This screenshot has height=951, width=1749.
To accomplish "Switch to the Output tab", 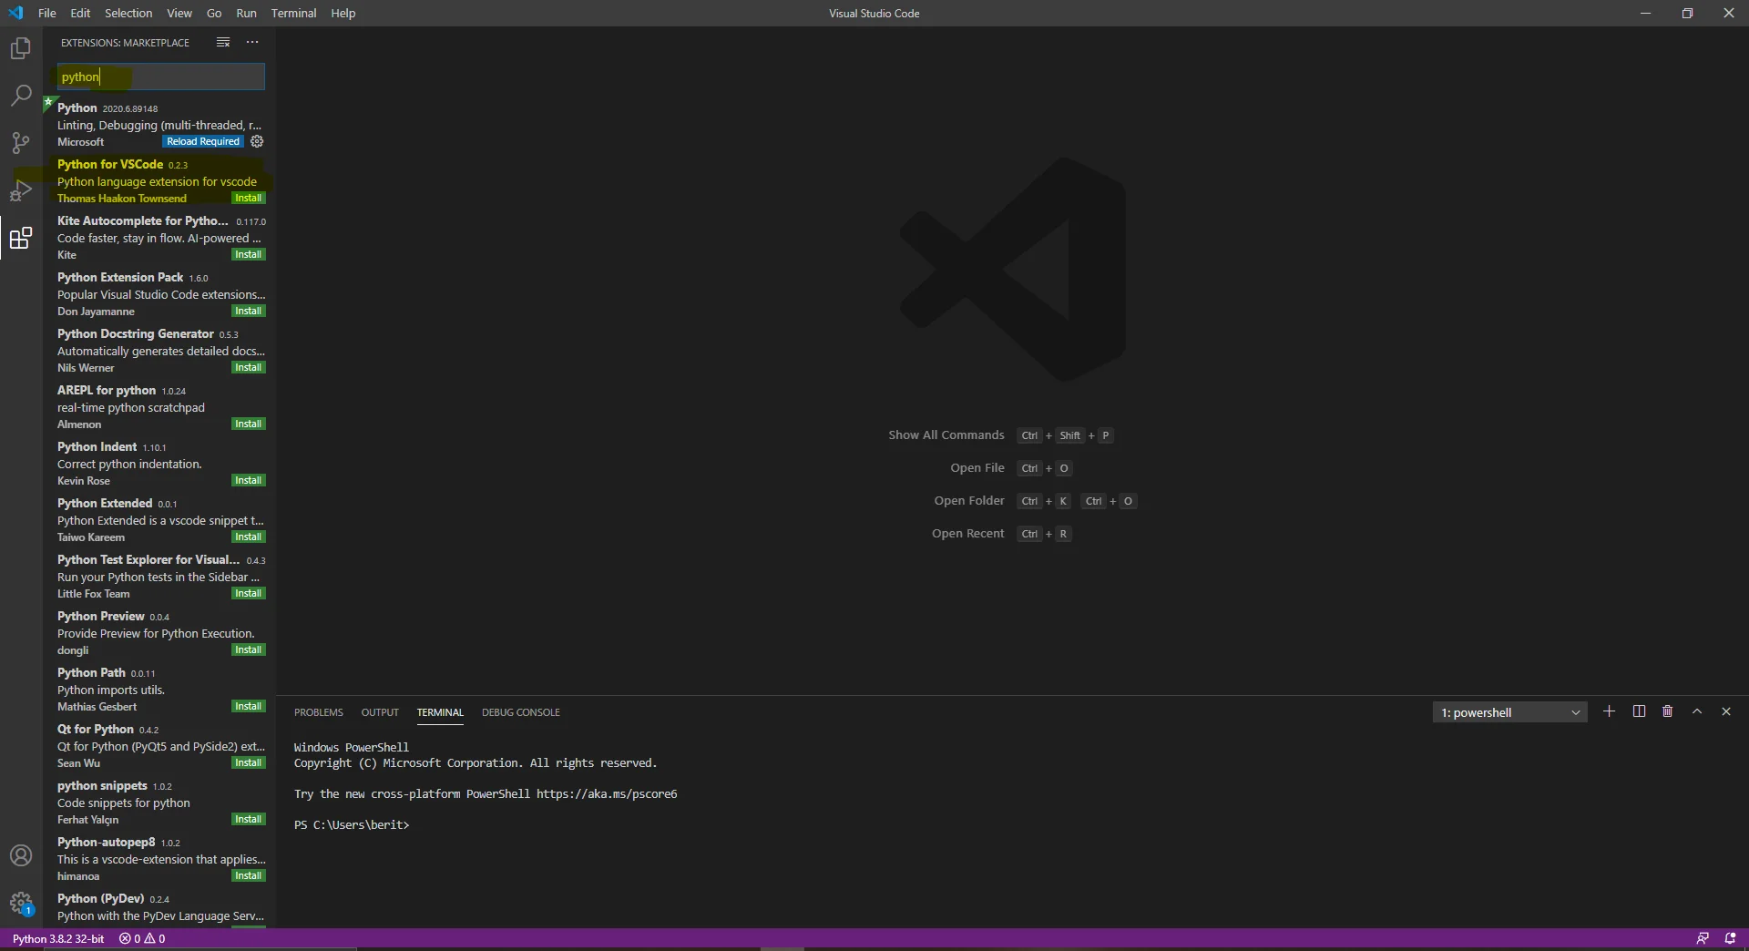I will pyautogui.click(x=380, y=712).
